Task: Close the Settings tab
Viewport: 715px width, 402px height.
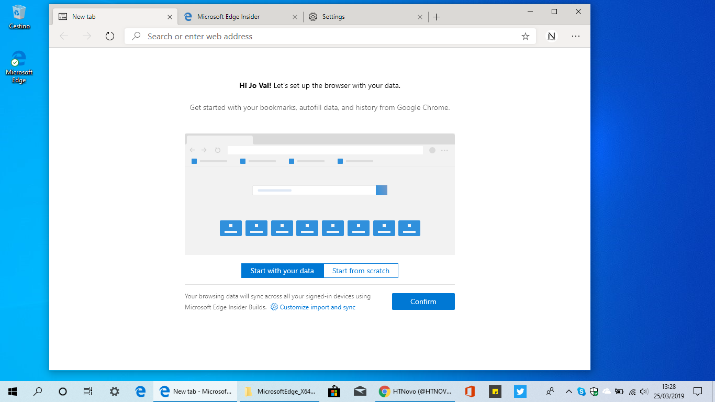Action: coord(420,17)
